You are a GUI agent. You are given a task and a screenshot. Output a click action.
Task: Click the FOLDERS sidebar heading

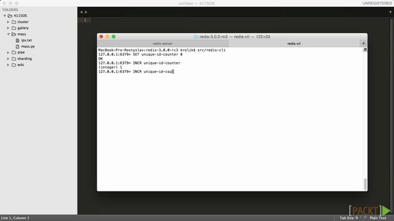[10, 10]
